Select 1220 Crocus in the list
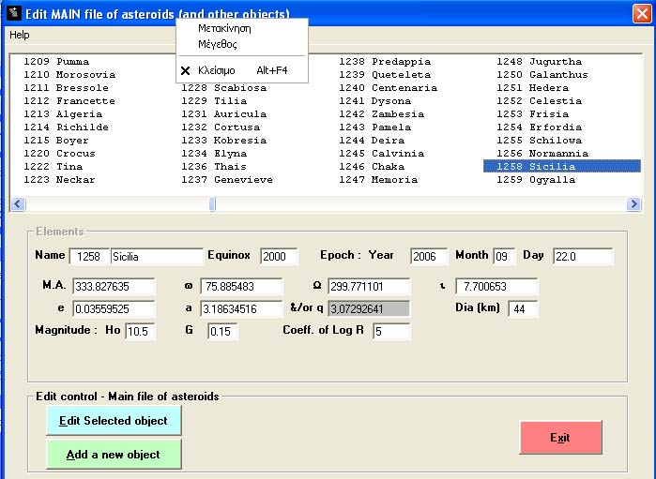The width and height of the screenshot is (656, 479). pyautogui.click(x=59, y=154)
